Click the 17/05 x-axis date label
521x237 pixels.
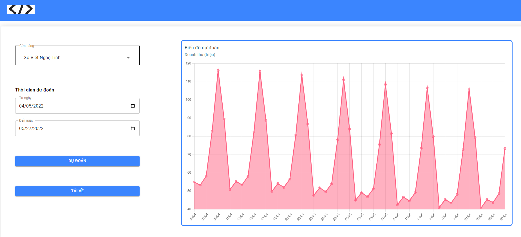click(444, 216)
